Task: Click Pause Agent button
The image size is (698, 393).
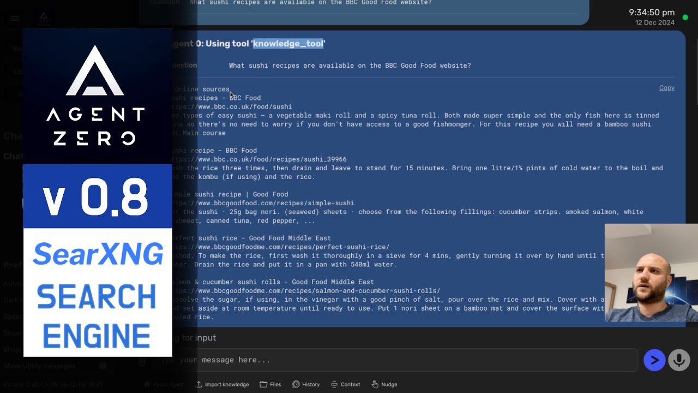Action: (164, 384)
